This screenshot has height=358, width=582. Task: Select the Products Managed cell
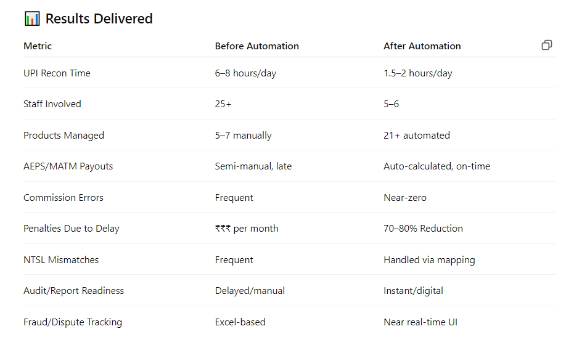tap(64, 136)
